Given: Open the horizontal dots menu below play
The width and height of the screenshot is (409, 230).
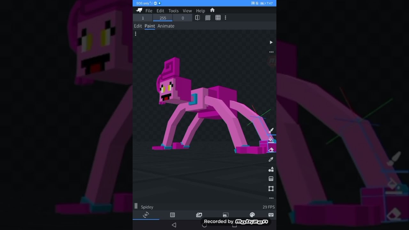Looking at the screenshot, I should pyautogui.click(x=271, y=52).
